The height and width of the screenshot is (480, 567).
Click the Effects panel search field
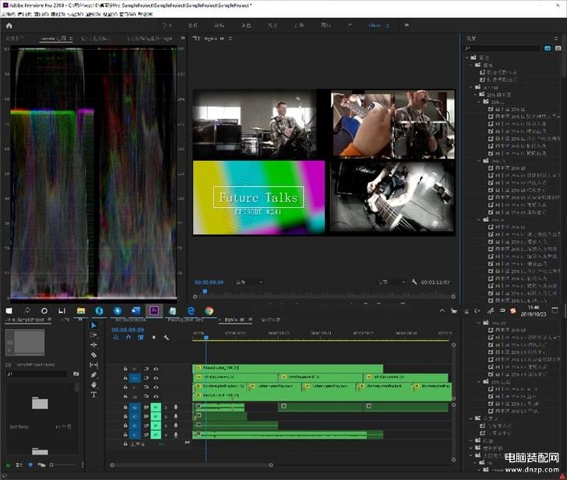pos(502,48)
